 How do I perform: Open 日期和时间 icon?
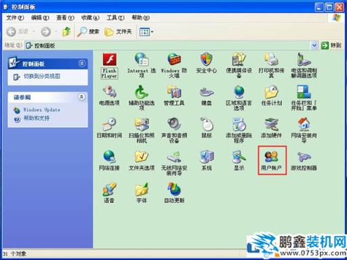(109, 128)
